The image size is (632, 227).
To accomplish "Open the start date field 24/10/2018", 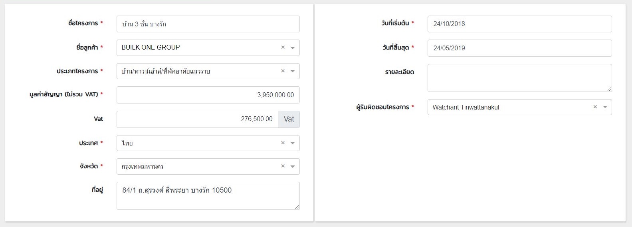I will click(519, 24).
